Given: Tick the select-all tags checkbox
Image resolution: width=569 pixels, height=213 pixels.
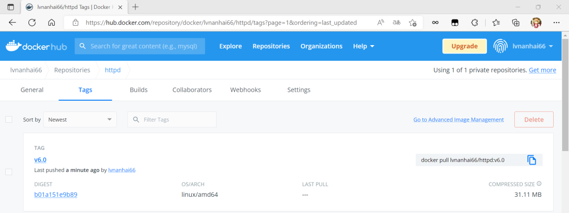Looking at the screenshot, I should point(9,119).
